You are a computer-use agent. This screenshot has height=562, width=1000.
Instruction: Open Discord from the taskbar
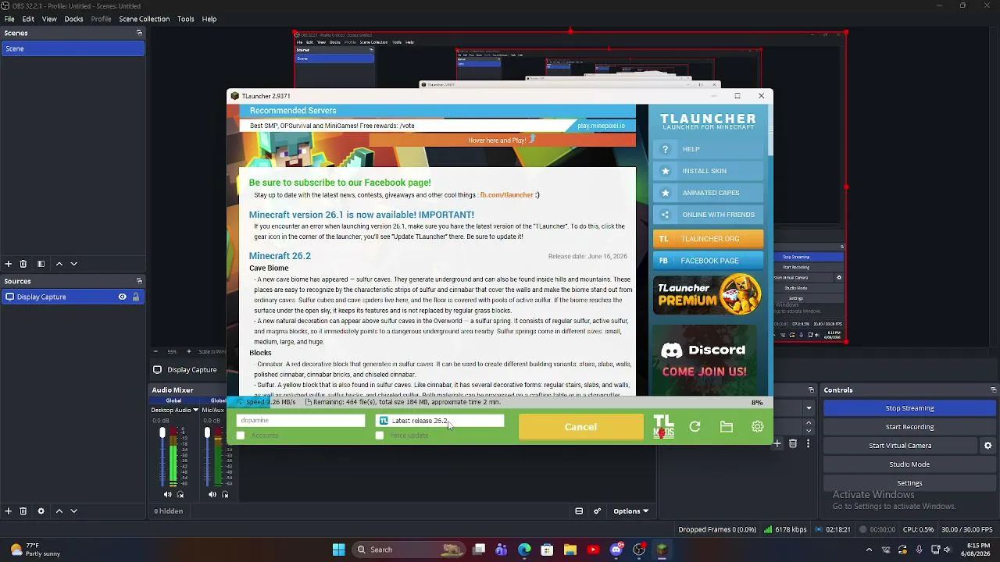click(616, 550)
